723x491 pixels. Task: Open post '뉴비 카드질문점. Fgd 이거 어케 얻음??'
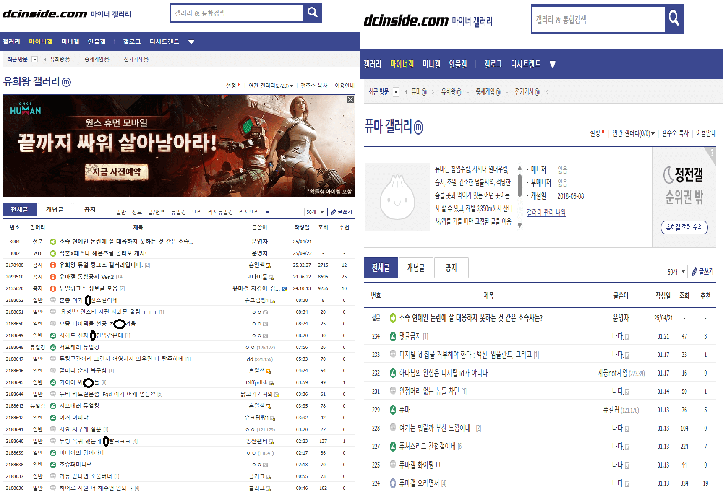click(x=107, y=394)
